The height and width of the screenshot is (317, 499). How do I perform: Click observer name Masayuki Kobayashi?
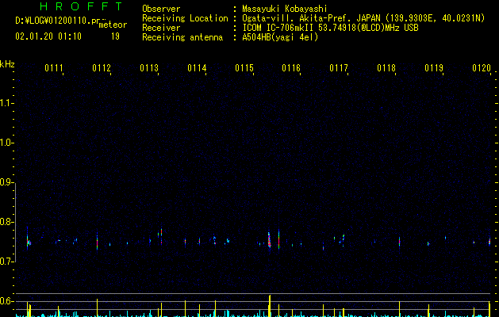click(x=285, y=9)
